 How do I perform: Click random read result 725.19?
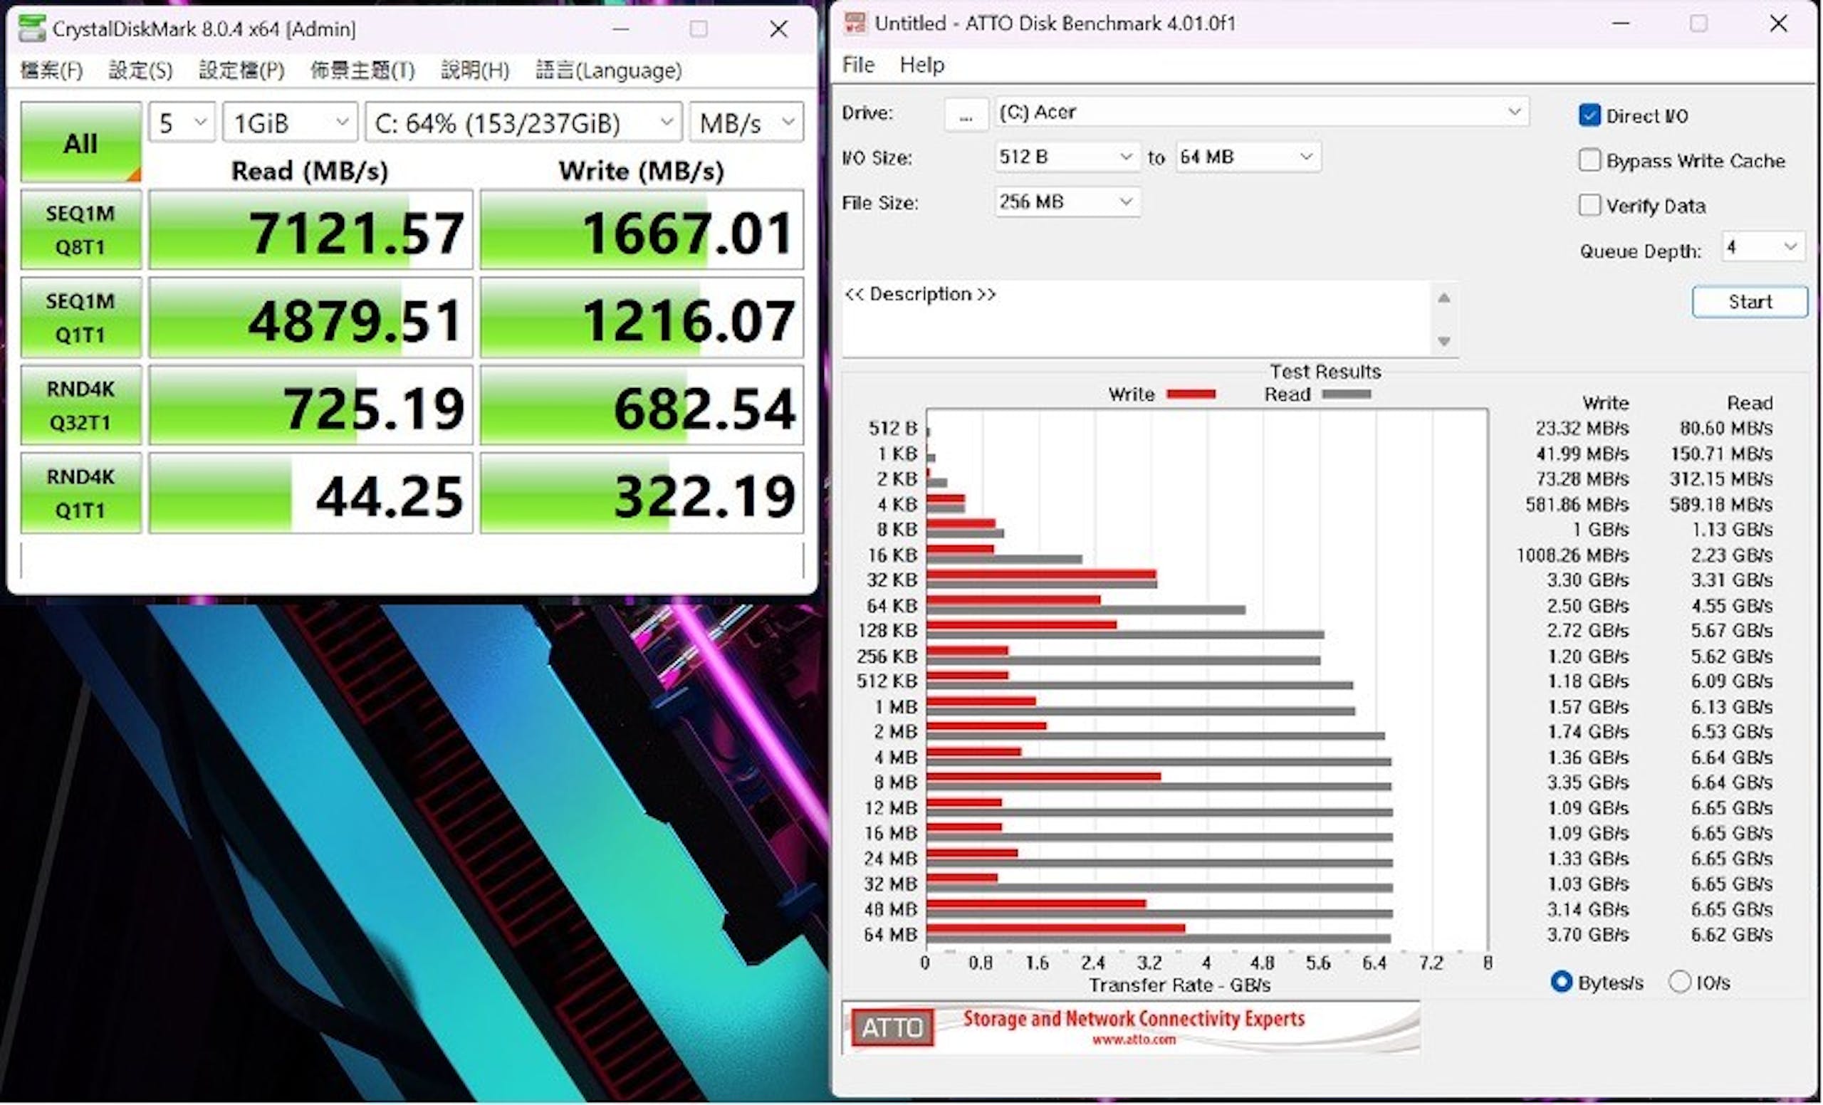[310, 405]
